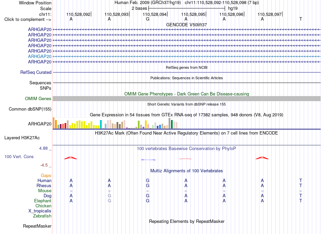
Task: Click the '100 Vert. Cons' track label
Action: 19,156
